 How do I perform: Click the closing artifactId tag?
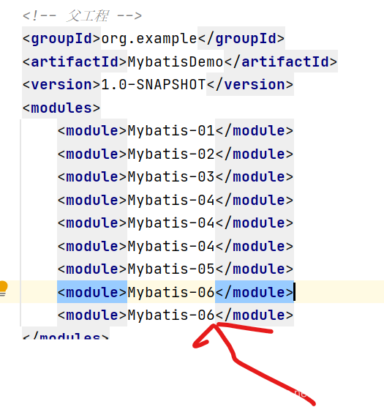[281, 61]
